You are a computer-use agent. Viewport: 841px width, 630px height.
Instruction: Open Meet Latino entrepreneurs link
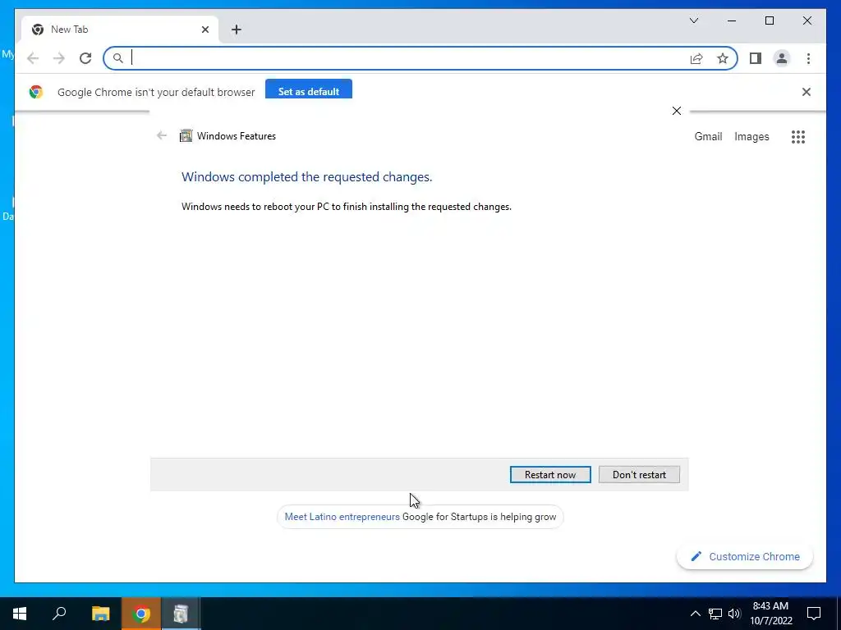point(342,517)
